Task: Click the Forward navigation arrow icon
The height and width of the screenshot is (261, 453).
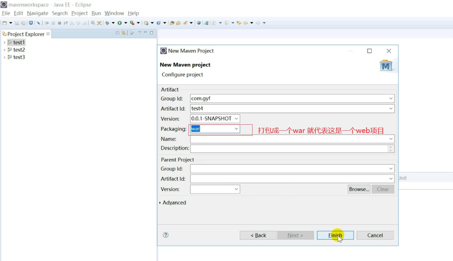Action: (x=258, y=23)
